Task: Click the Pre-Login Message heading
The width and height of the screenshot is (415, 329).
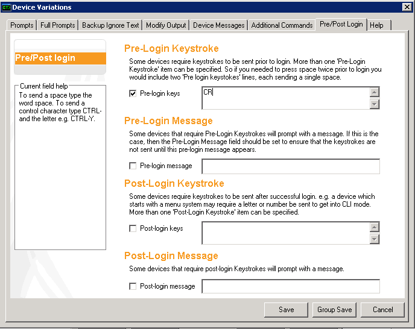Action: pyautogui.click(x=168, y=121)
